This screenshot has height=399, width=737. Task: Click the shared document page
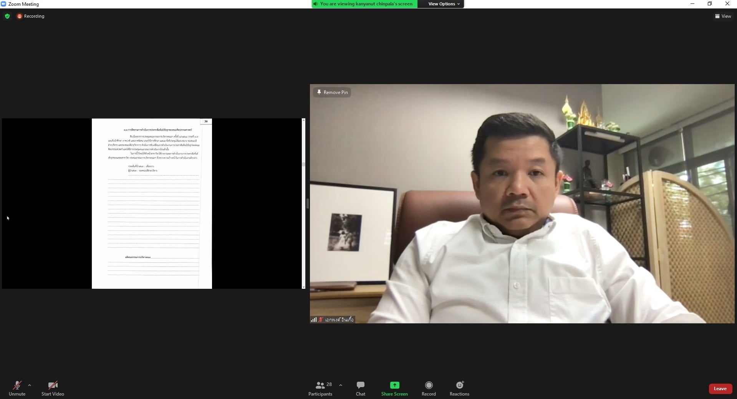point(152,204)
